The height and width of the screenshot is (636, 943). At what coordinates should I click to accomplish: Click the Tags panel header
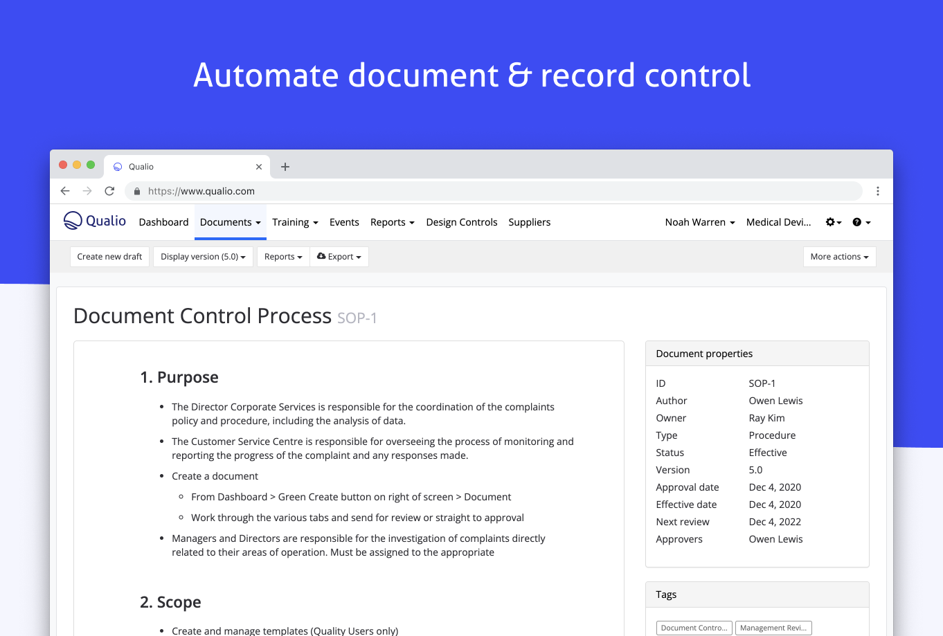[x=757, y=594]
